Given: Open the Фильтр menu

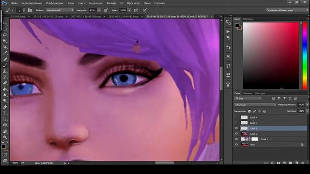Looking at the screenshot, I should 111,3.
